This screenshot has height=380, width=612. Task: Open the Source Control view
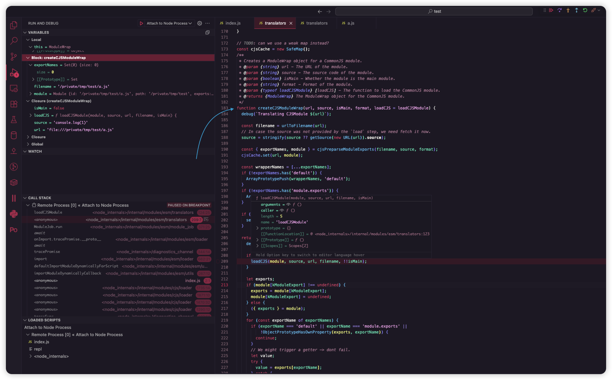[x=14, y=57]
